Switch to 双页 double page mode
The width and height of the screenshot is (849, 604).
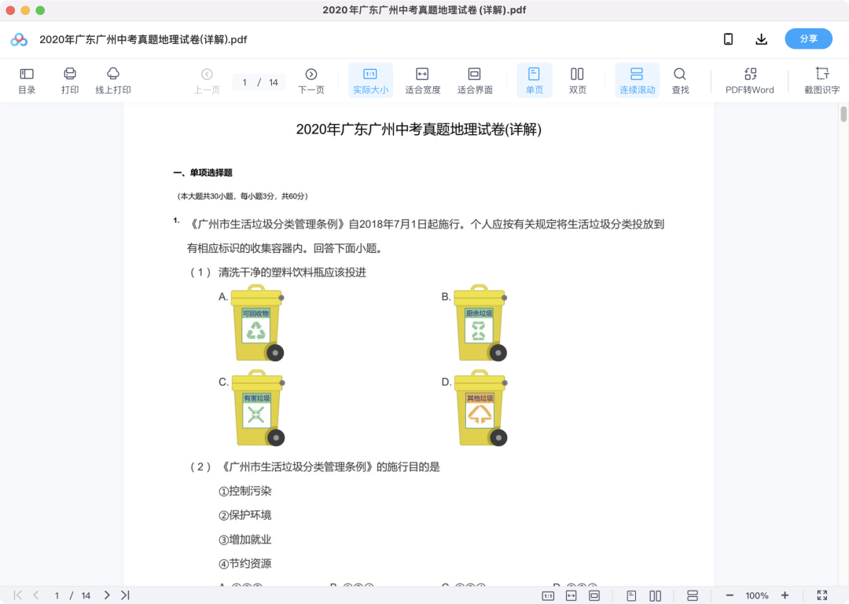pyautogui.click(x=577, y=81)
